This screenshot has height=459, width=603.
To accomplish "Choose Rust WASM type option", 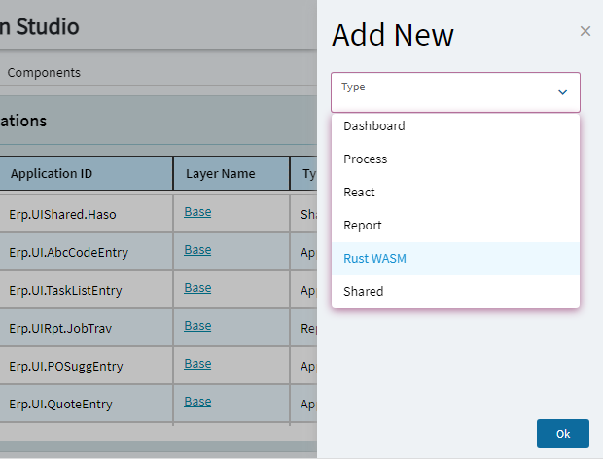I will coord(377,259).
